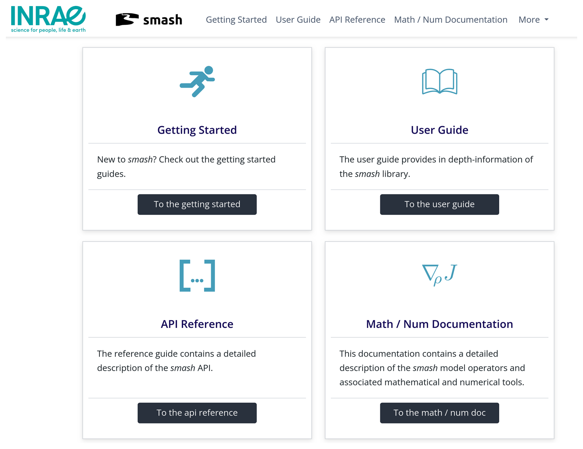The width and height of the screenshot is (583, 449).
Task: Expand the More dropdown menu
Action: (x=533, y=20)
